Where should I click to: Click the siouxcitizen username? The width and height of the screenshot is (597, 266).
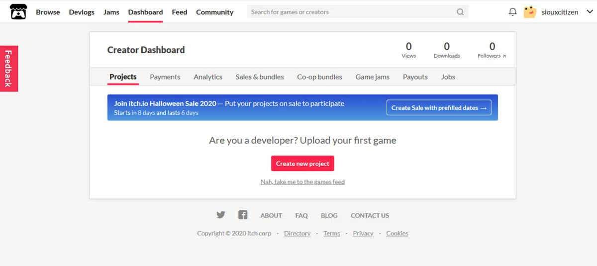coord(560,12)
